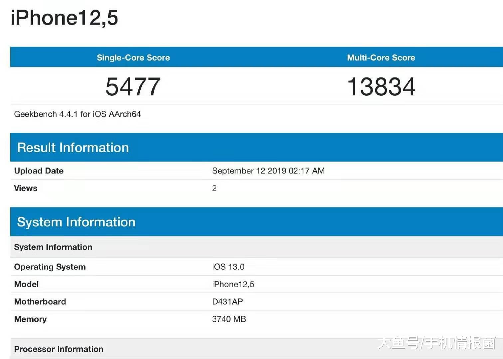503x359 pixels.
Task: Select the Geekbench 4.4.1 for iOS AArch64 text
Action: pyautogui.click(x=78, y=114)
